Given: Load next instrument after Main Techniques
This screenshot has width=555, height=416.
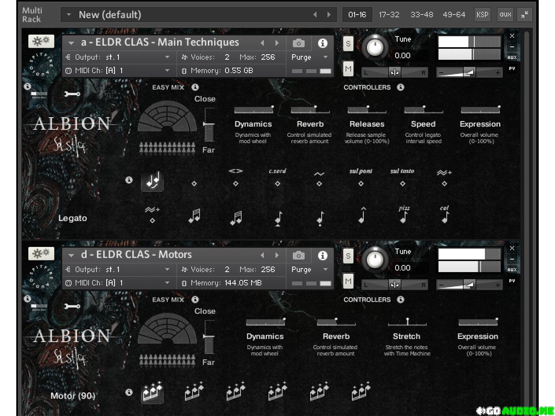Looking at the screenshot, I should coord(277,43).
